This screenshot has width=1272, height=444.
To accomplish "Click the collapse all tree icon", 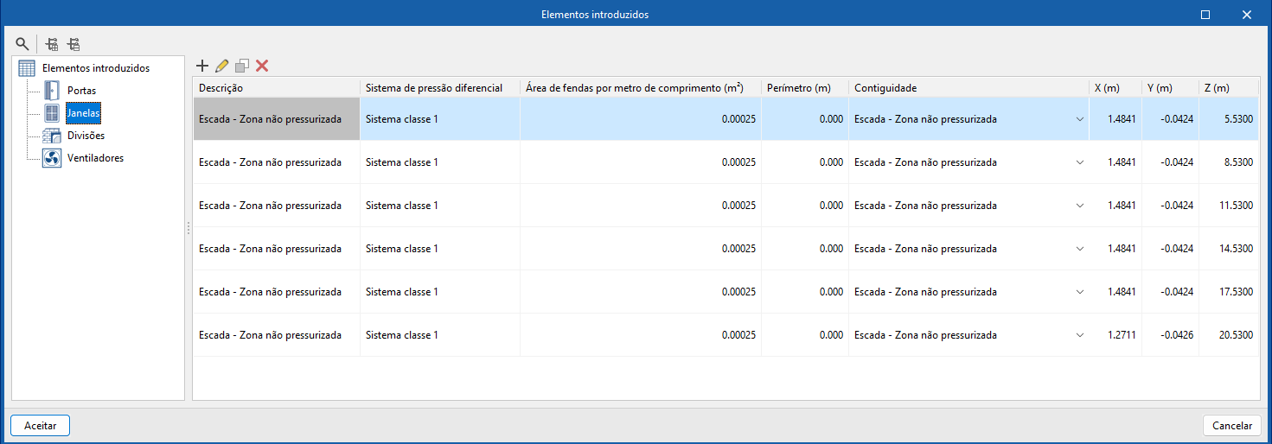I will point(74,43).
